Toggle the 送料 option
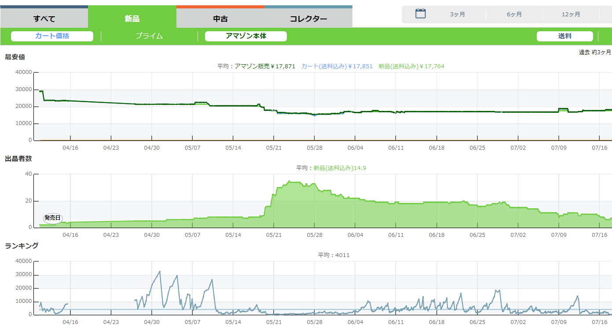This screenshot has width=612, height=328. 564,36
